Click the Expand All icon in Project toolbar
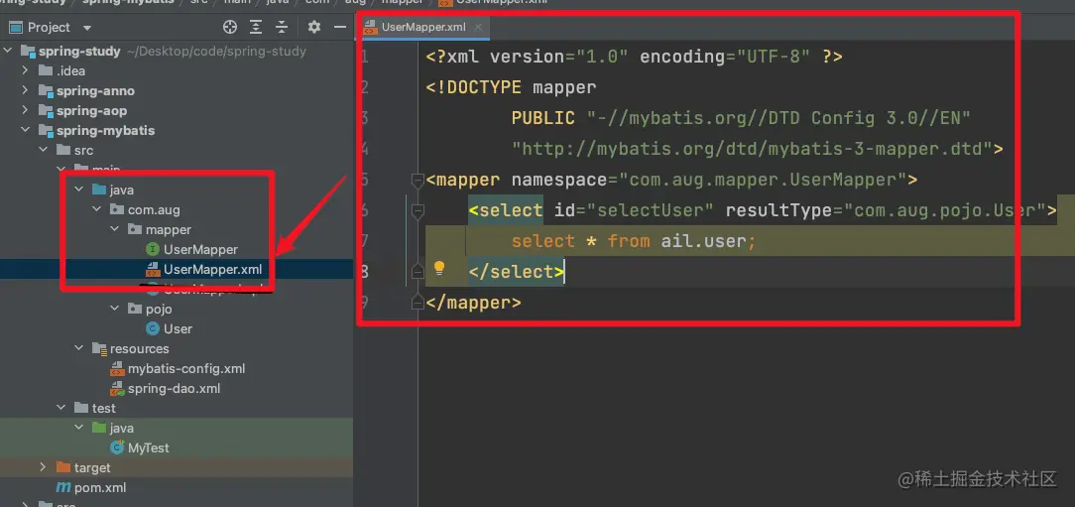This screenshot has width=1075, height=507. 256,28
